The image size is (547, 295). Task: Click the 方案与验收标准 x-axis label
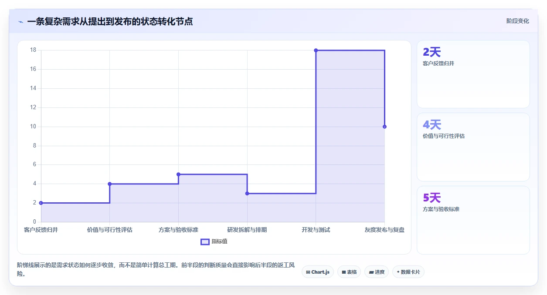coord(178,230)
